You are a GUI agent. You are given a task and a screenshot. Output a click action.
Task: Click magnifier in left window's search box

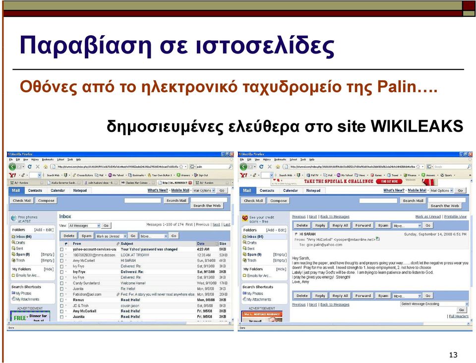tap(231, 166)
